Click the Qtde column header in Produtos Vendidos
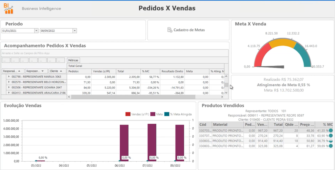This screenshot has height=170, width=335. (291, 125)
